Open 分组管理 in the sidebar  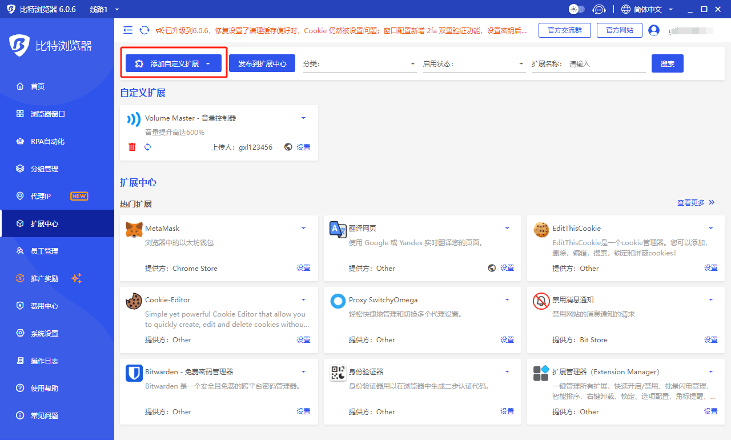point(57,169)
